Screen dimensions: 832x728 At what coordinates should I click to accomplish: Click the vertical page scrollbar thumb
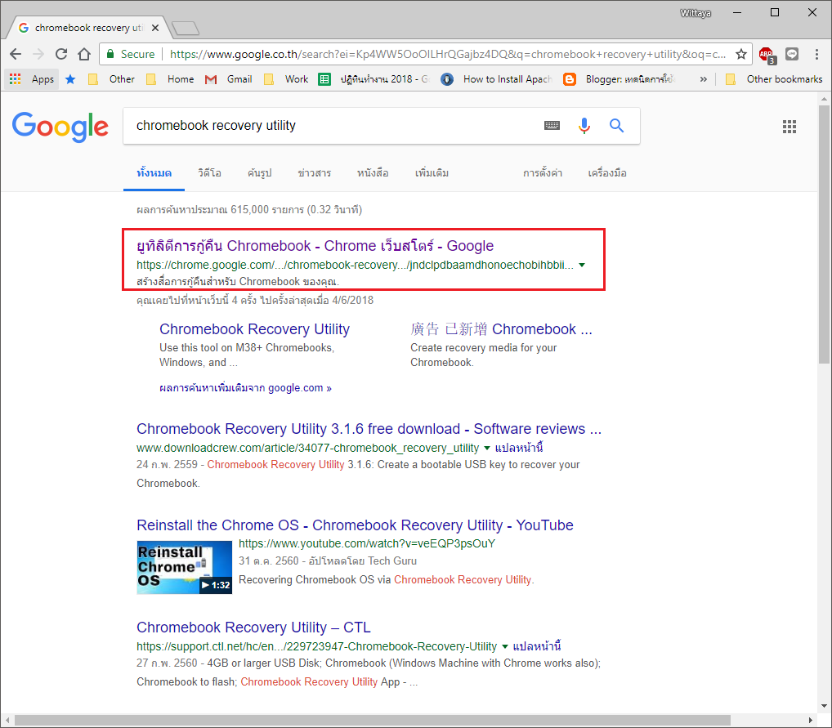click(x=824, y=234)
